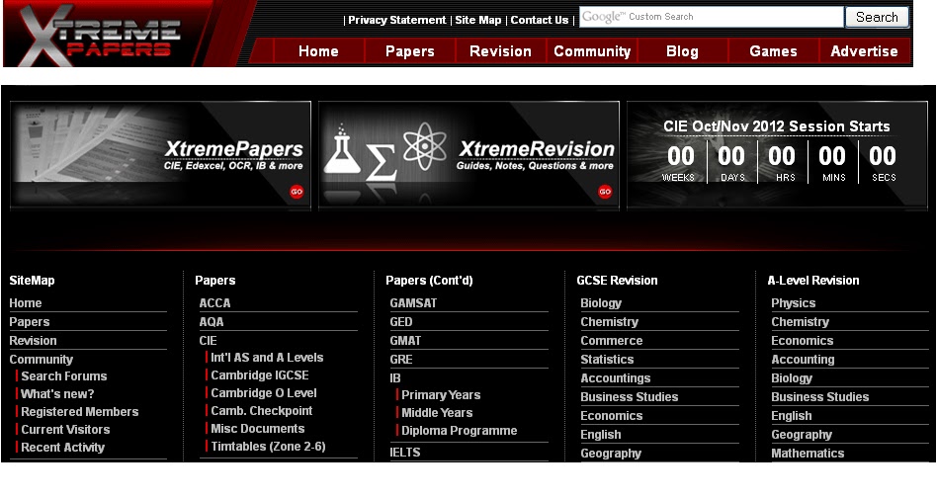Screen dimensions: 937x499
Task: Click the CIE Oct/Nov 2012 countdown banner
Action: coord(777,155)
